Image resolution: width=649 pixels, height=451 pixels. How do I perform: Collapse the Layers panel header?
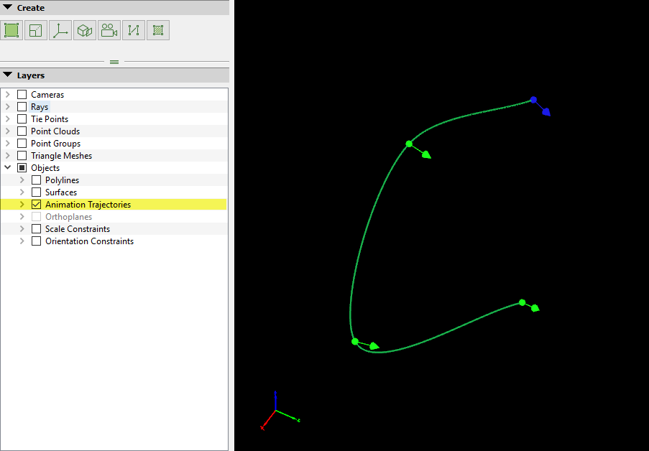(x=7, y=75)
